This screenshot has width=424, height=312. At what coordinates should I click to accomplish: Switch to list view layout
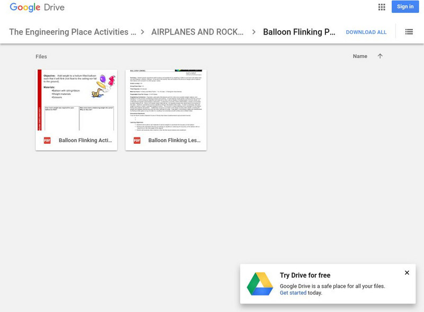[x=408, y=32]
